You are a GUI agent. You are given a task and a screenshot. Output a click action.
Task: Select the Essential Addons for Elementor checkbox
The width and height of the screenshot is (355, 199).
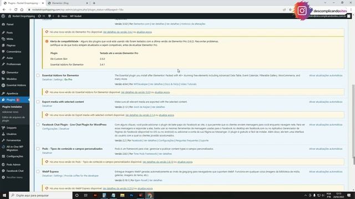click(x=38, y=76)
